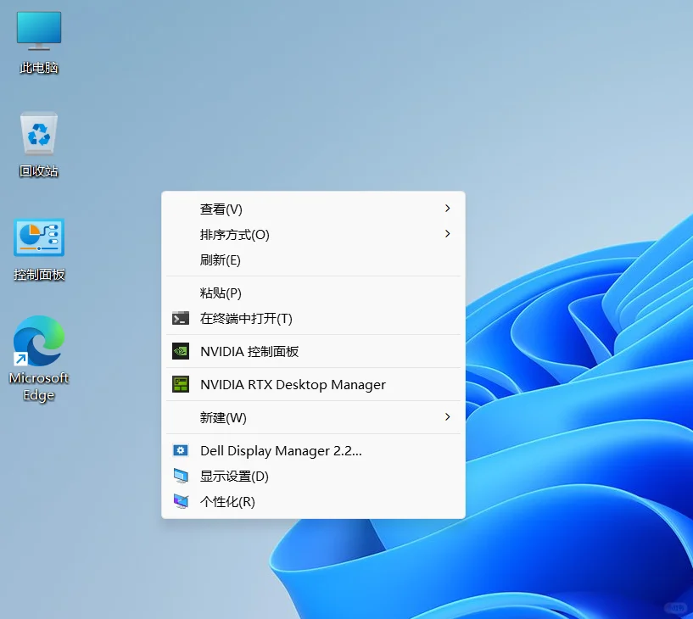
Task: Click the terminal icon beside 在终端中打开
Action: [181, 319]
